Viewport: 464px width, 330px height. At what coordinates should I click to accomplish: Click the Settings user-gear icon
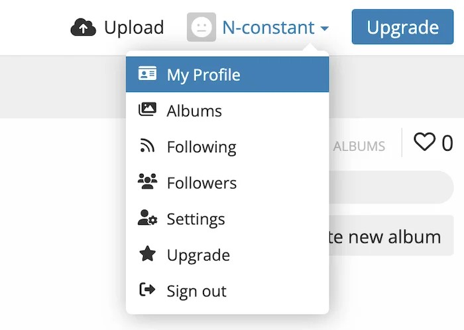(x=147, y=218)
